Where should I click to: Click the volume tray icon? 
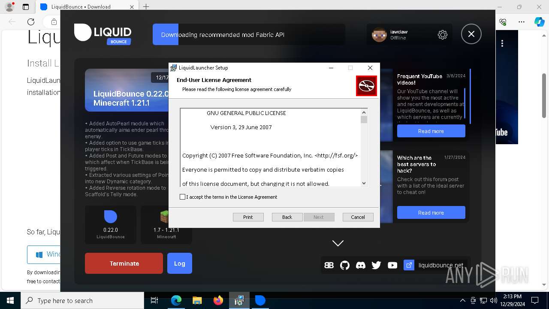(x=493, y=300)
